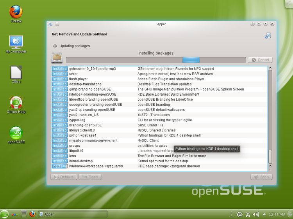Launch Firefox from the taskbar panel
The image size is (293, 219).
pos(32,214)
